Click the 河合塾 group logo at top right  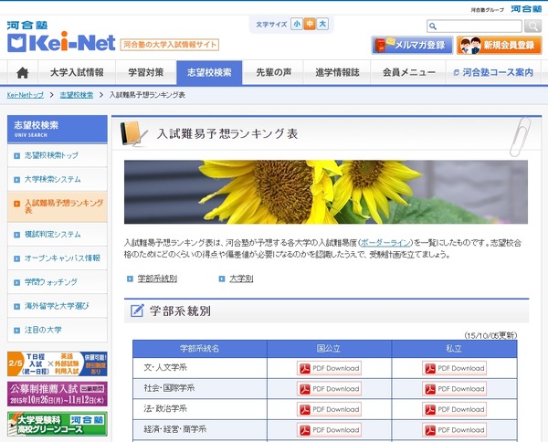pos(526,9)
